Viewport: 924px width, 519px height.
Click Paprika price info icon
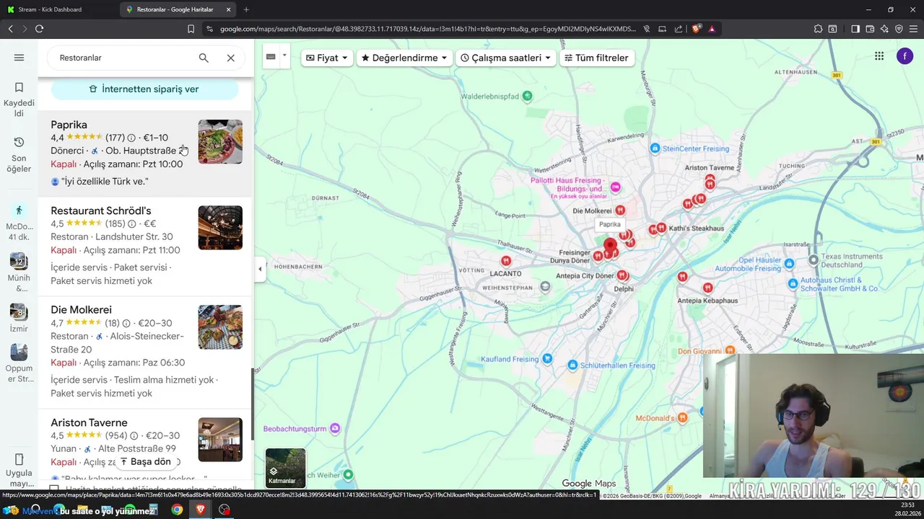tap(131, 138)
